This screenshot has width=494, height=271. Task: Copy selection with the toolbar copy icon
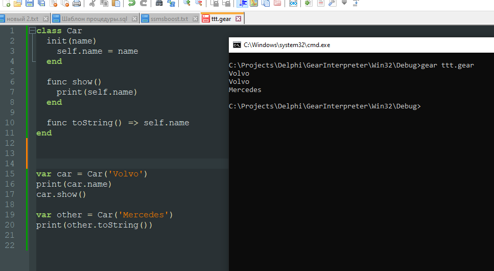pyautogui.click(x=104, y=3)
